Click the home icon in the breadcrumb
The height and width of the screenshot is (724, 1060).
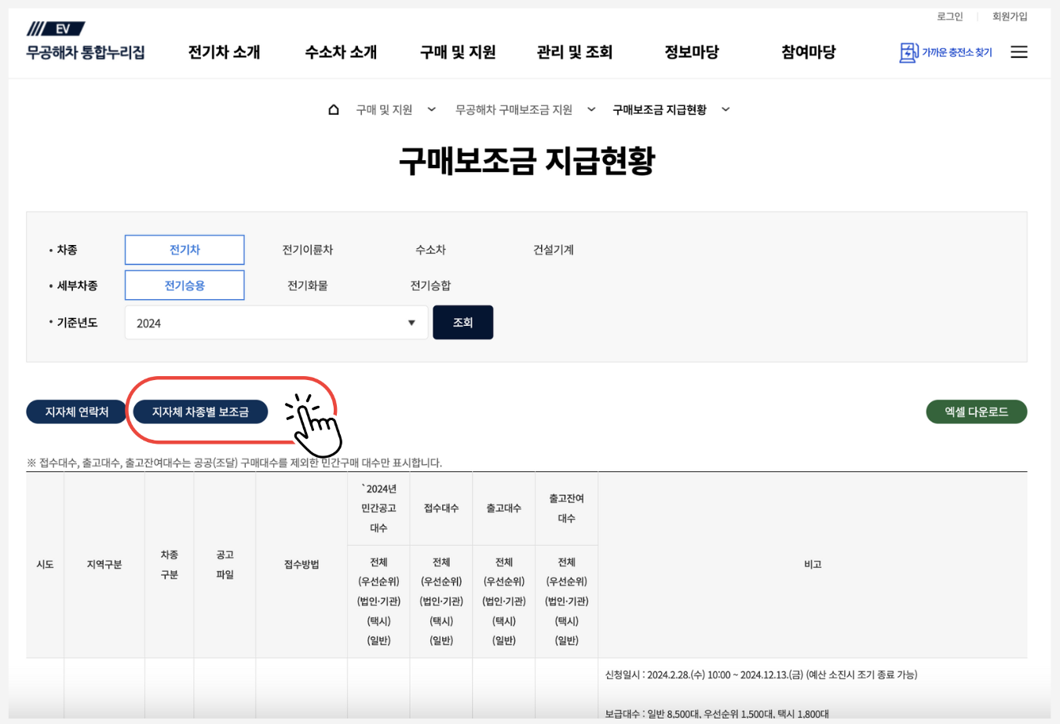(x=334, y=109)
